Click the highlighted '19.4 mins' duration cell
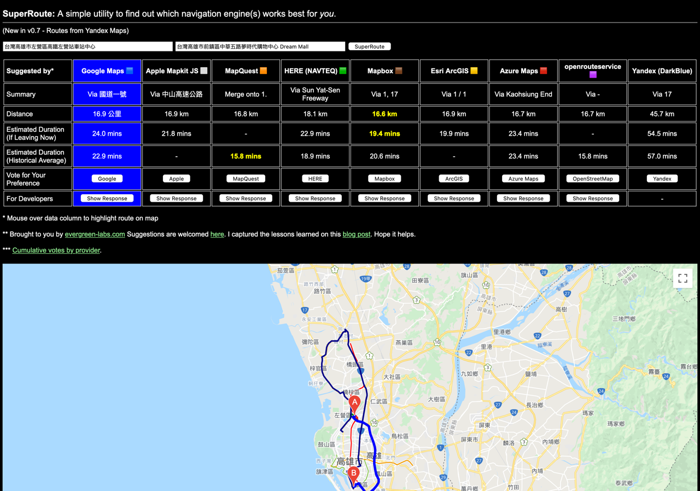The height and width of the screenshot is (491, 700). (x=384, y=133)
